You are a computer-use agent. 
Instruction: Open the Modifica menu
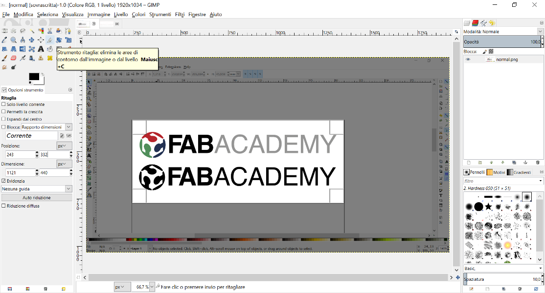point(23,14)
